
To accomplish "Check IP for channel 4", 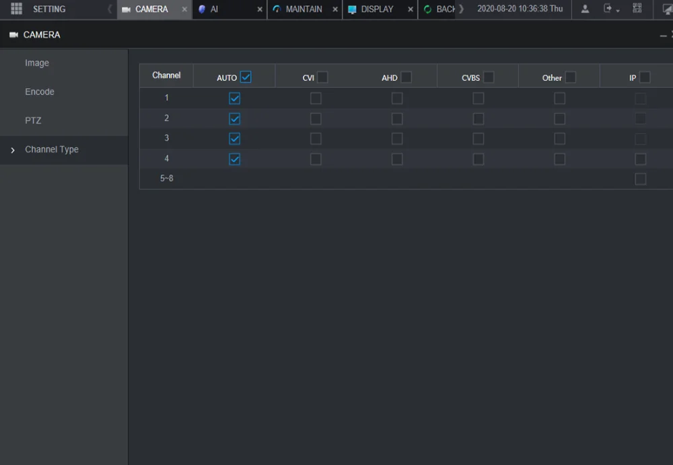I will coord(641,159).
